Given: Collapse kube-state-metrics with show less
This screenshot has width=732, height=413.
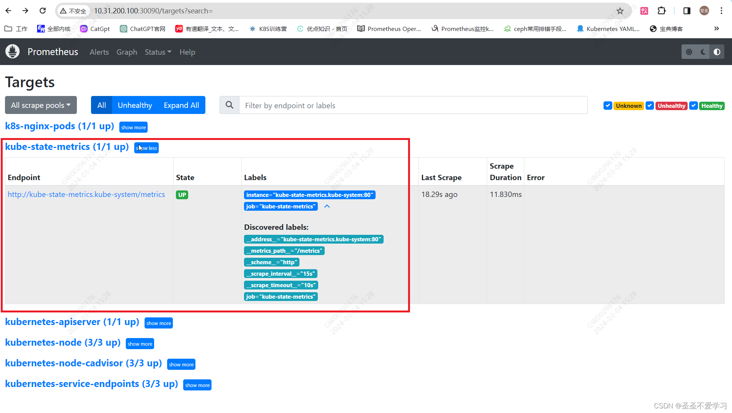Looking at the screenshot, I should pyautogui.click(x=146, y=148).
